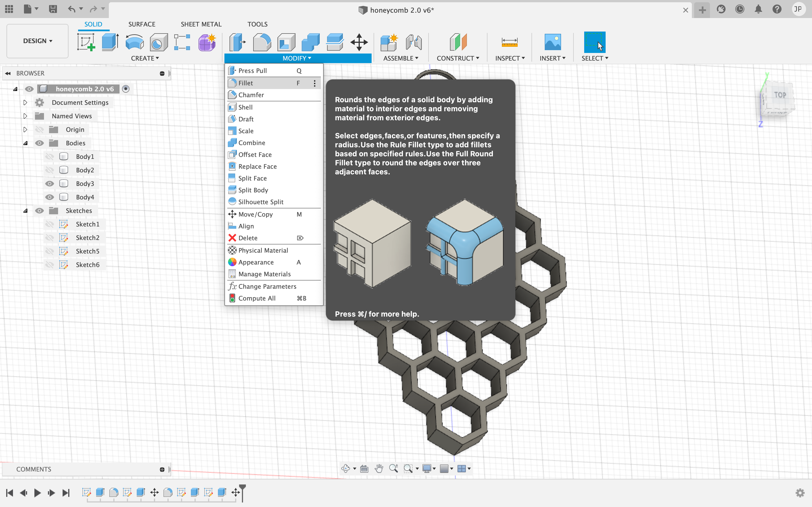Viewport: 812px width, 507px height.
Task: Click Fillet options three-dot button
Action: [314, 83]
